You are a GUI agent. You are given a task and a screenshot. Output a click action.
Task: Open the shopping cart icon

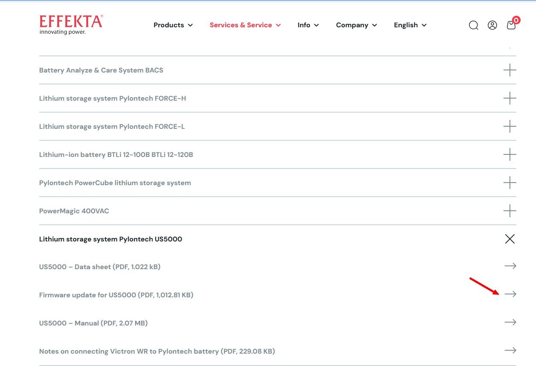pyautogui.click(x=511, y=25)
